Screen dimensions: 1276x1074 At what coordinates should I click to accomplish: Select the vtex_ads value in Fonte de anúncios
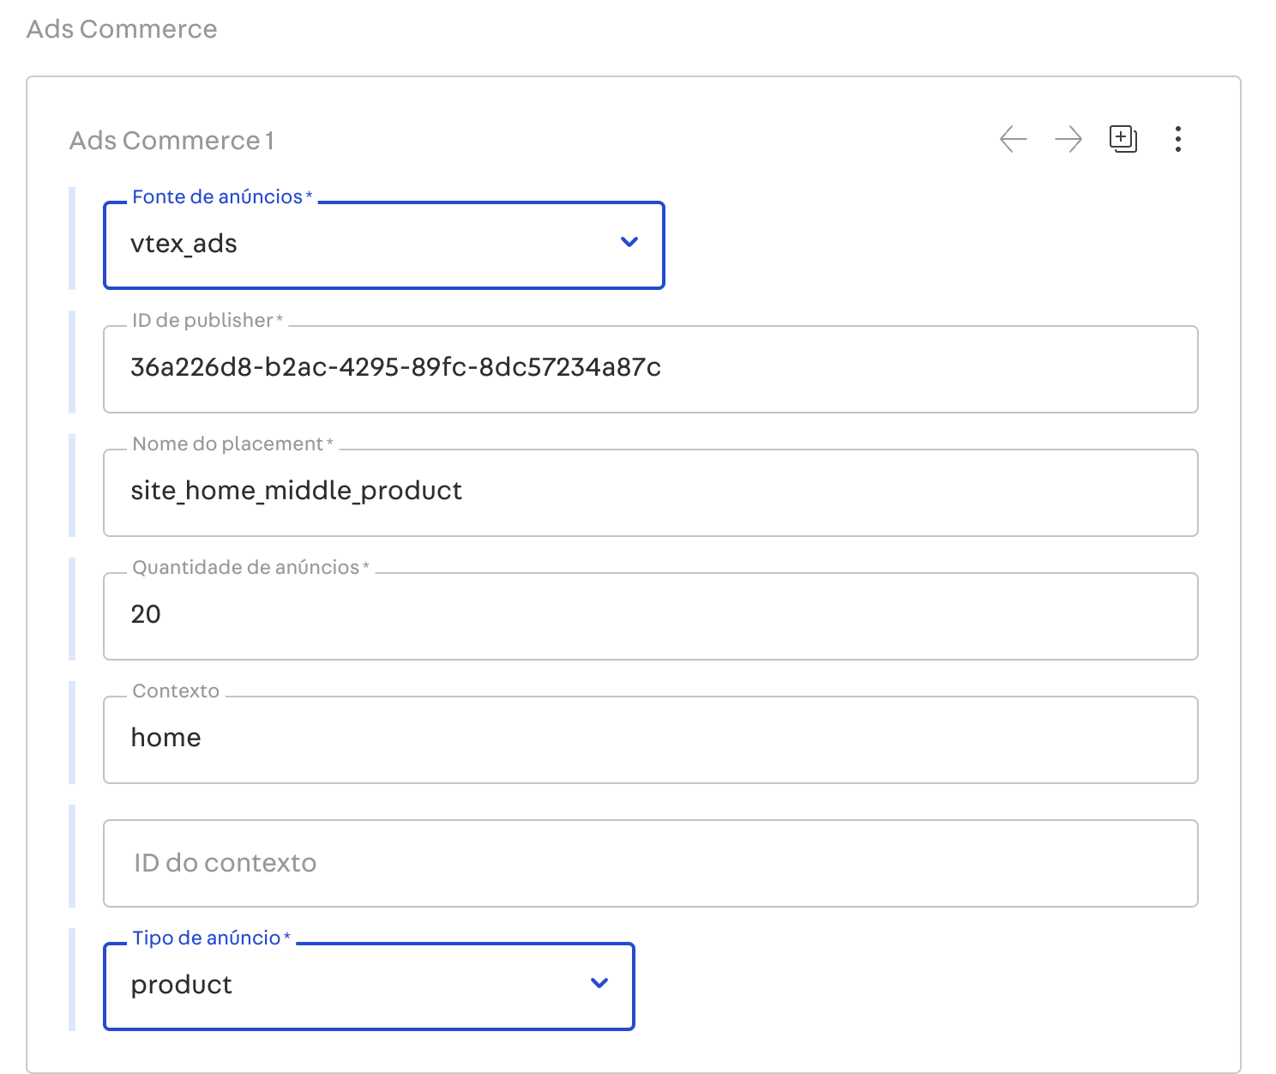[x=184, y=244]
